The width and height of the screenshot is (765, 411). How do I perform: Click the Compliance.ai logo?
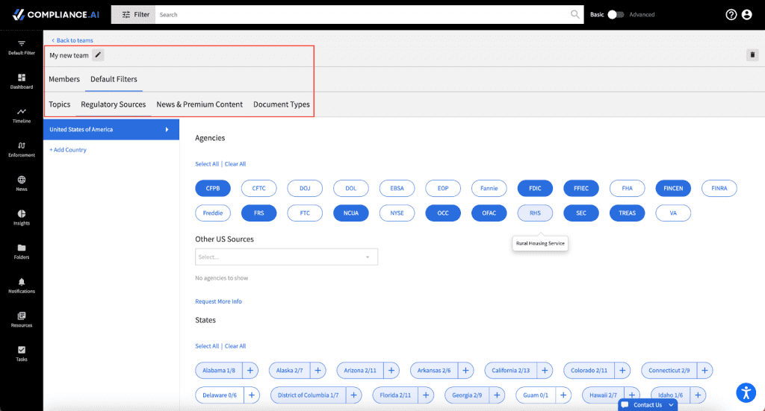[55, 15]
